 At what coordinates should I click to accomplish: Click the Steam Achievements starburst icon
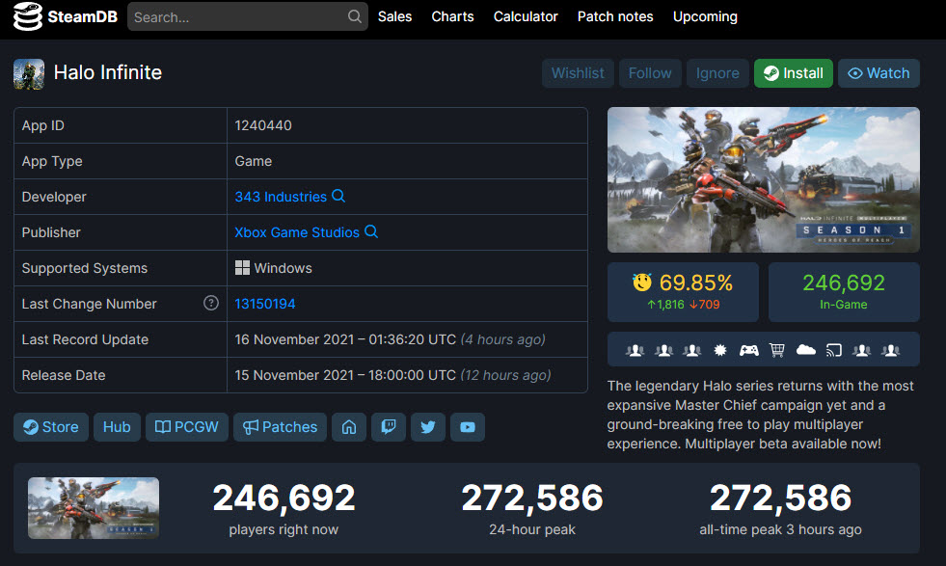(x=720, y=350)
